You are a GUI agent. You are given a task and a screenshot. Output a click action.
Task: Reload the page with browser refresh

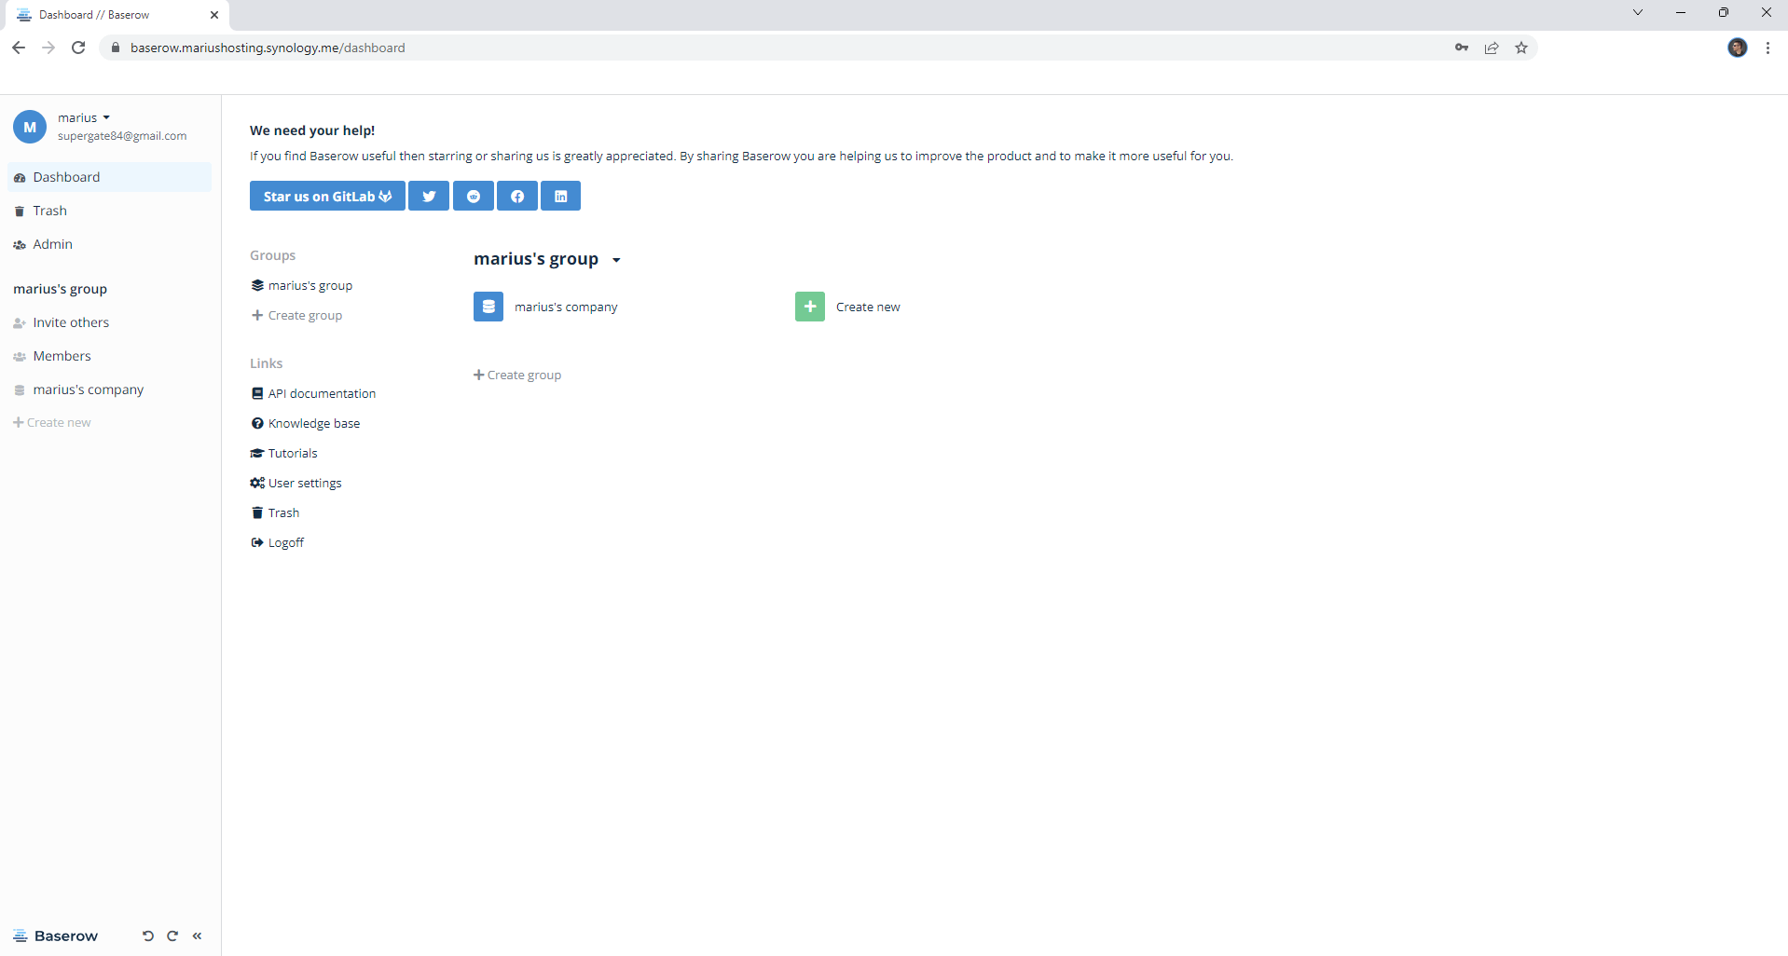[78, 48]
